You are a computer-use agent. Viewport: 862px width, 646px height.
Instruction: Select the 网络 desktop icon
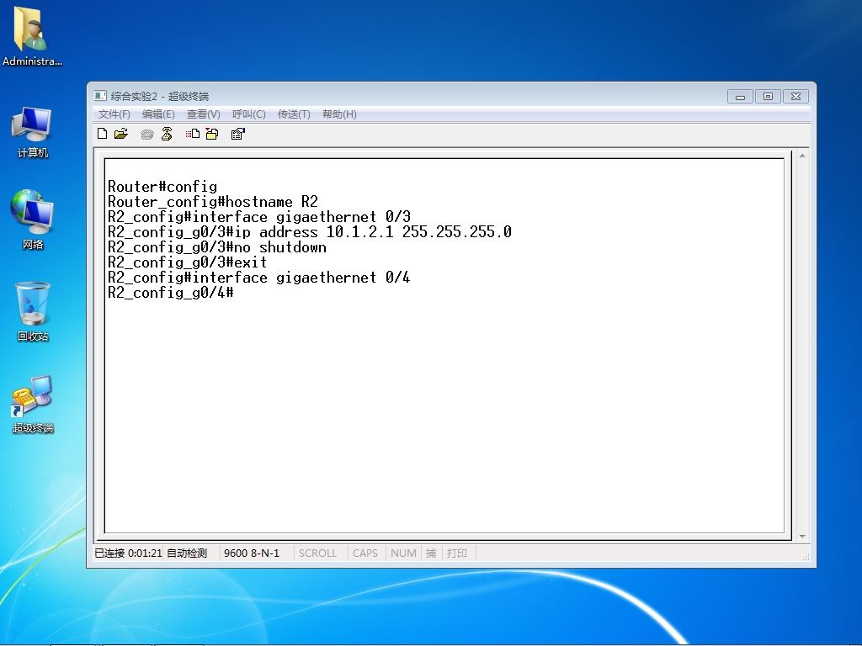(x=33, y=220)
